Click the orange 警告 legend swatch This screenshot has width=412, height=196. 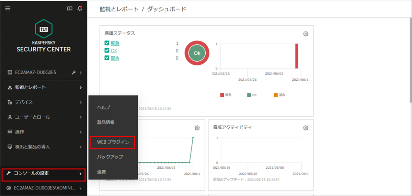pos(275,95)
